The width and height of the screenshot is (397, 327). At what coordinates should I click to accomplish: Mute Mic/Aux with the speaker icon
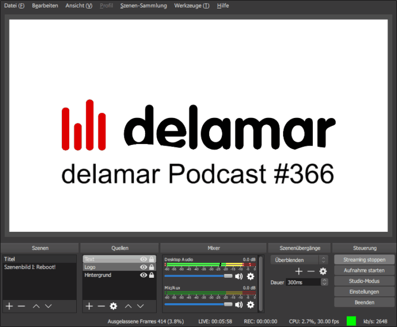click(239, 305)
